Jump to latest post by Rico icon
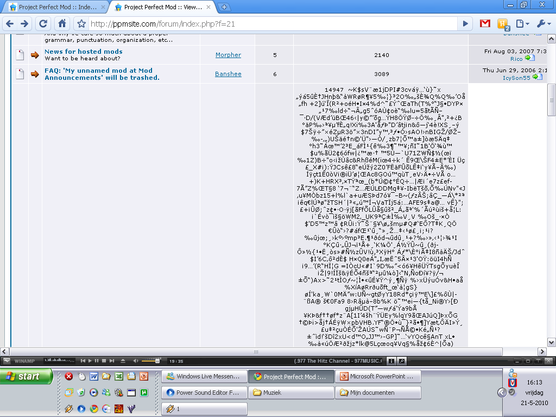Image resolution: width=556 pixels, height=417 pixels. point(530,58)
